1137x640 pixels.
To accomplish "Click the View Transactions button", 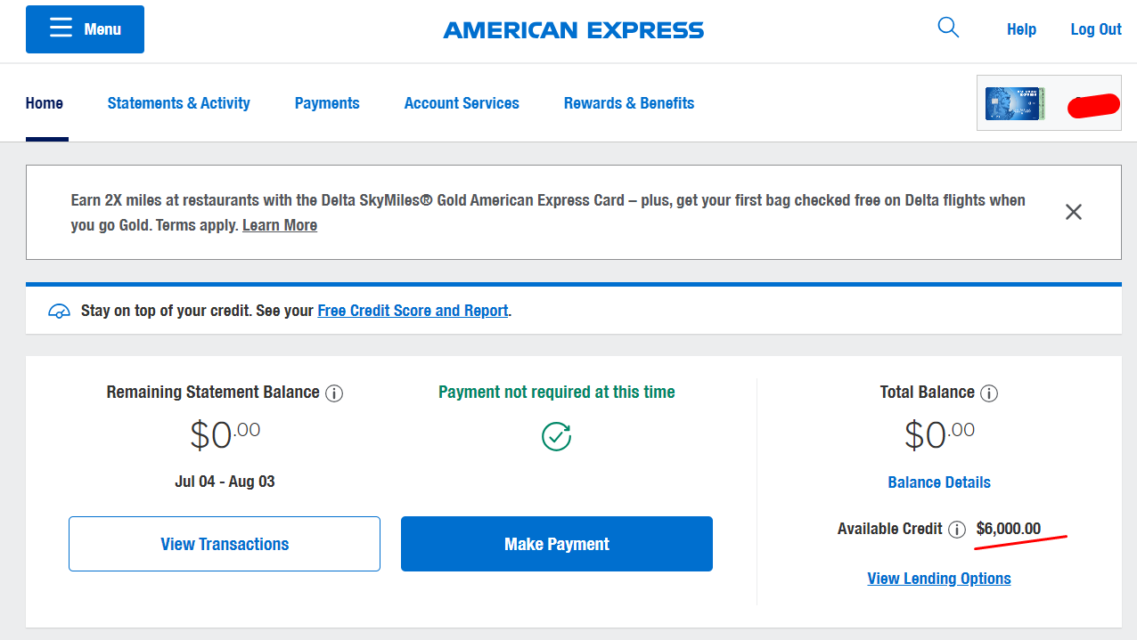I will point(225,544).
